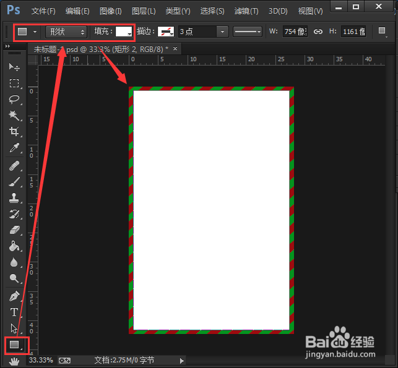Open the 形状 tool mode dropdown
This screenshot has width=398, height=368.
(66, 32)
